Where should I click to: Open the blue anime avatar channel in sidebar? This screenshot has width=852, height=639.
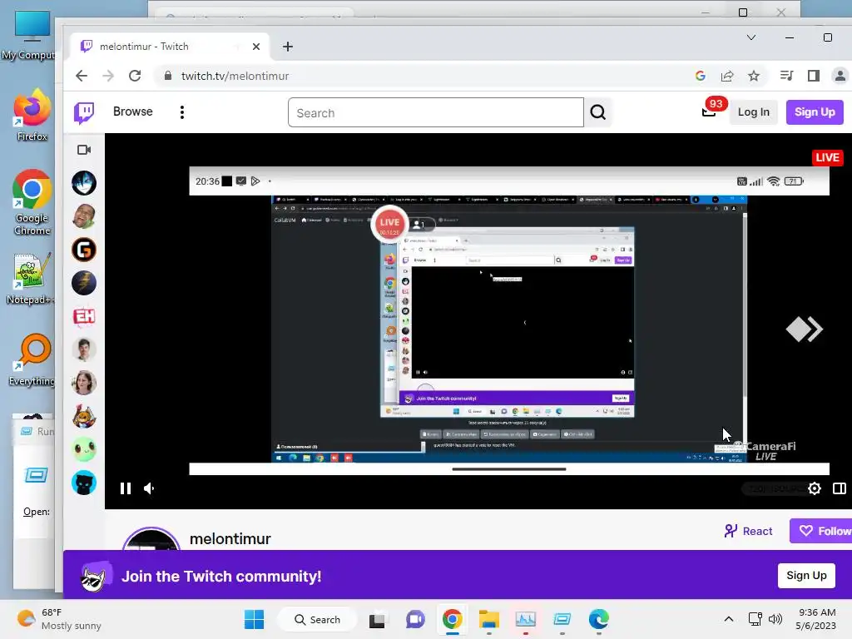[x=84, y=183]
